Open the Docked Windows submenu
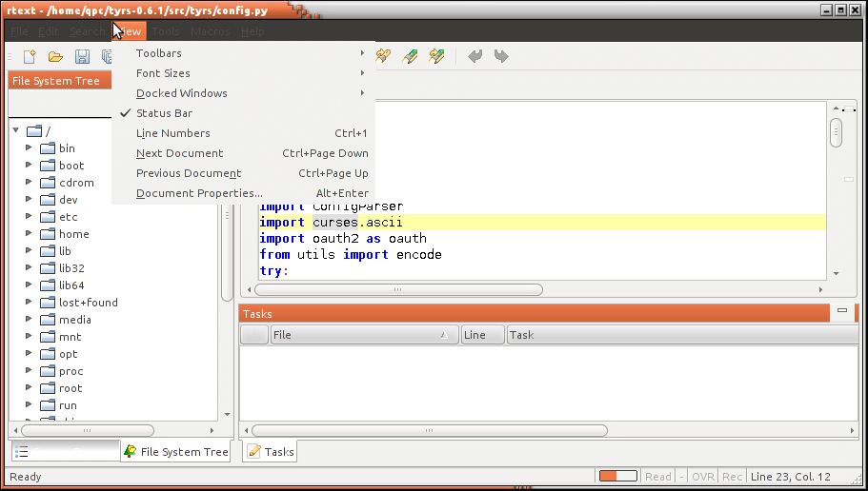Image resolution: width=868 pixels, height=491 pixels. (244, 93)
